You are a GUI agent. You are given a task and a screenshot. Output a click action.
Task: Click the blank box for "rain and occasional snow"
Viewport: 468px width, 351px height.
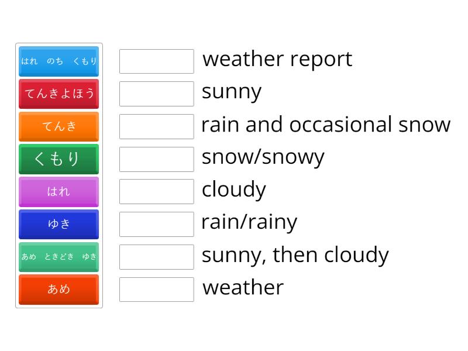156,126
